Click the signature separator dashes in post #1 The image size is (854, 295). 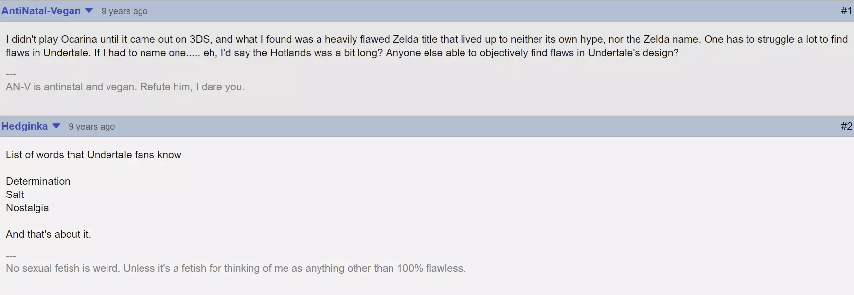(x=11, y=74)
